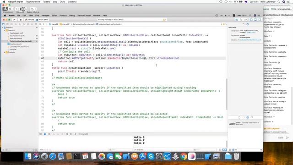Show Object library icon in library bar
Image resolution: width=293 pixels, height=165 pixels.
click(248, 117)
